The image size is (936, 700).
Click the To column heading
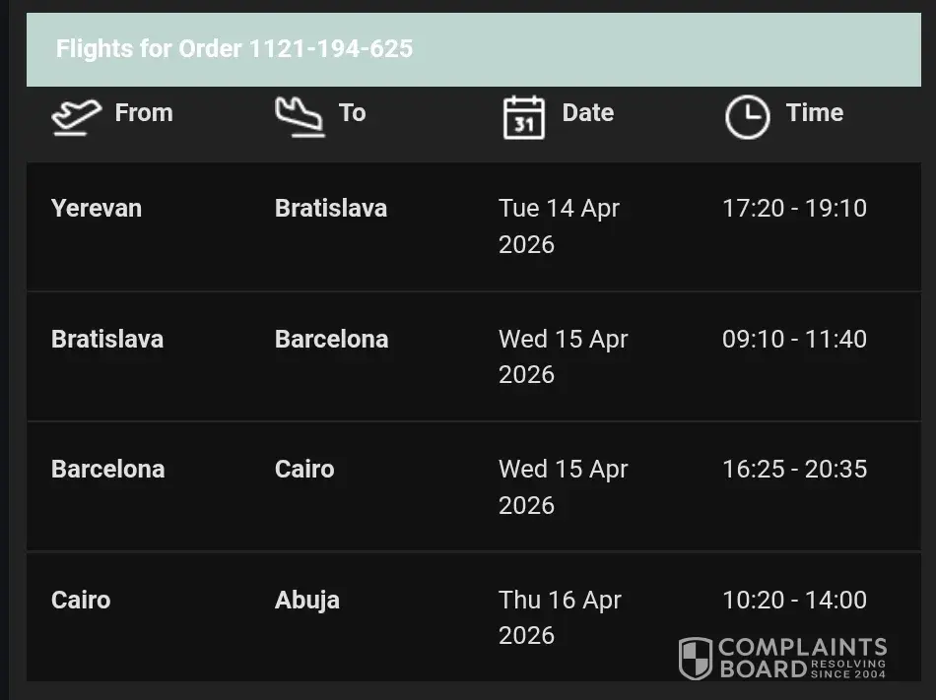pos(353,113)
